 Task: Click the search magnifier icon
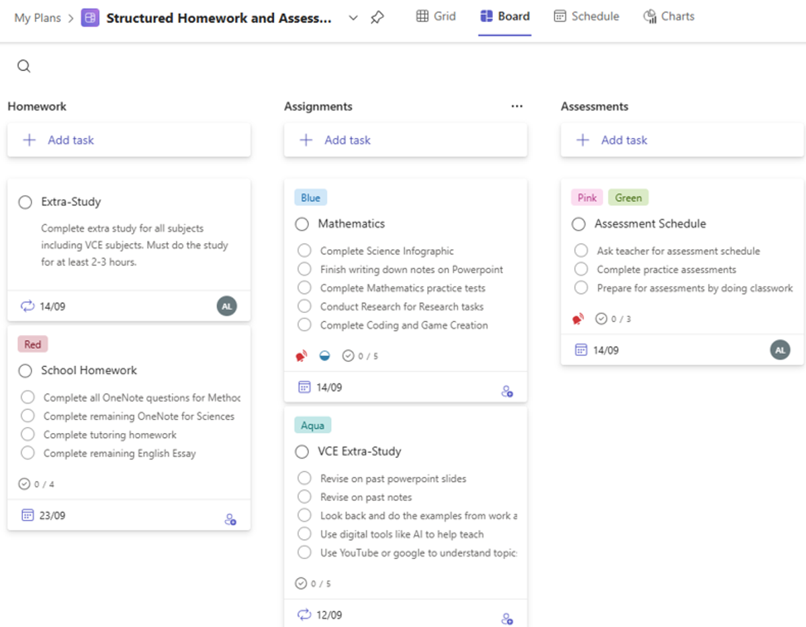(x=24, y=66)
